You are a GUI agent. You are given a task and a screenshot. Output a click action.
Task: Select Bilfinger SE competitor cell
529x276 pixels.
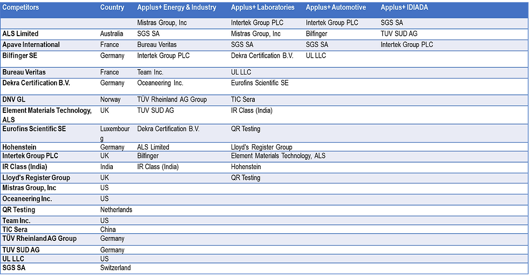19,56
